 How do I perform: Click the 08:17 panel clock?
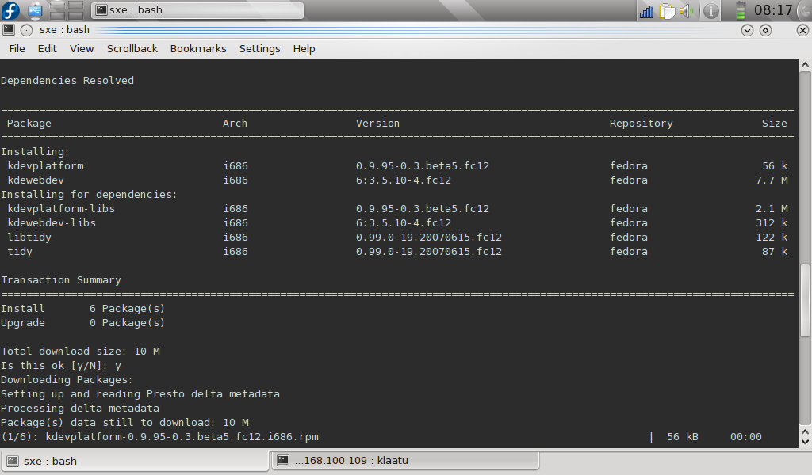coord(772,10)
